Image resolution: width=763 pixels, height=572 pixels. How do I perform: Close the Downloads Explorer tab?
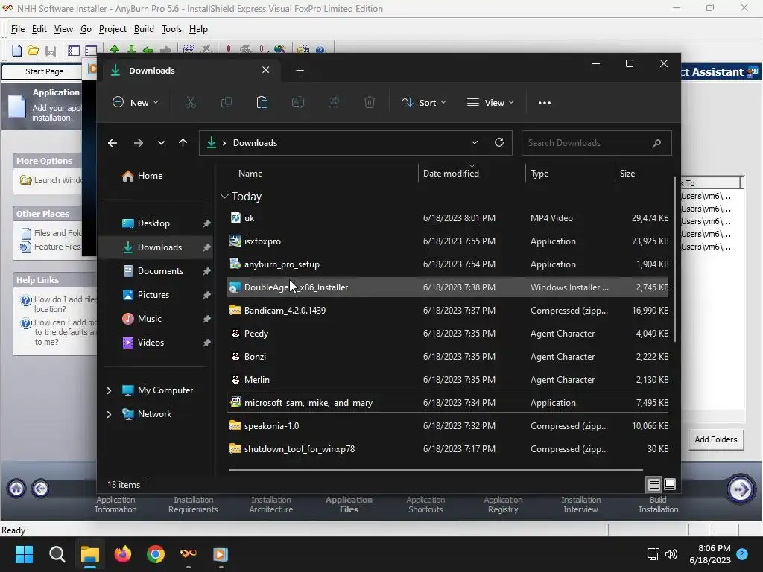[x=266, y=70]
